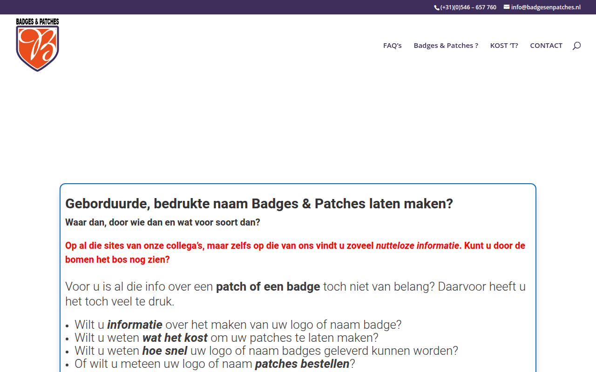
Task: Email info@badgesenpatches.nl
Action: [x=546, y=7]
